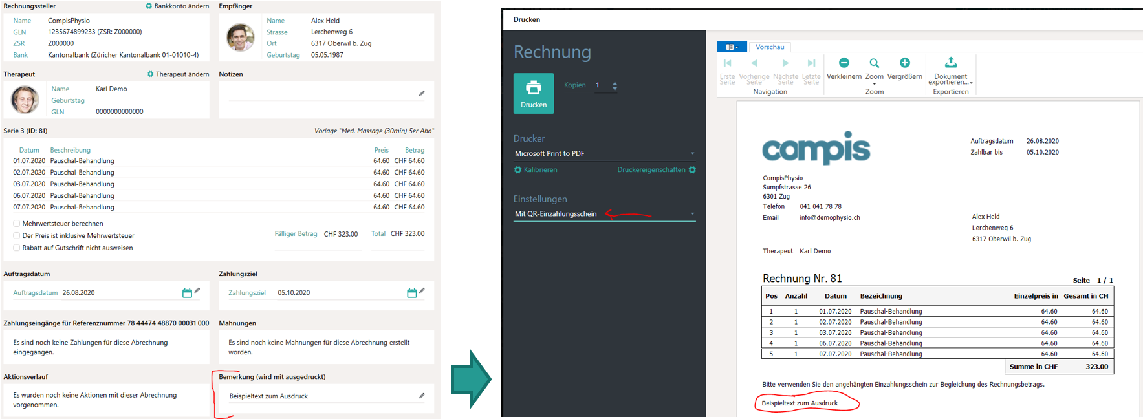Tick 'Rabatt auf Gutschrift nicht ausweisen'
The image size is (1143, 419).
click(x=17, y=248)
